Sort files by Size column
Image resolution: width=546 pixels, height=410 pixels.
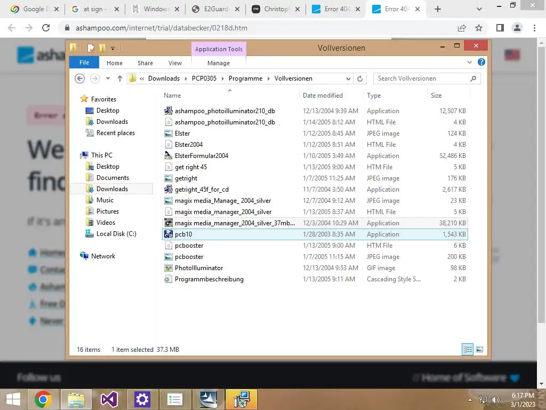click(436, 95)
